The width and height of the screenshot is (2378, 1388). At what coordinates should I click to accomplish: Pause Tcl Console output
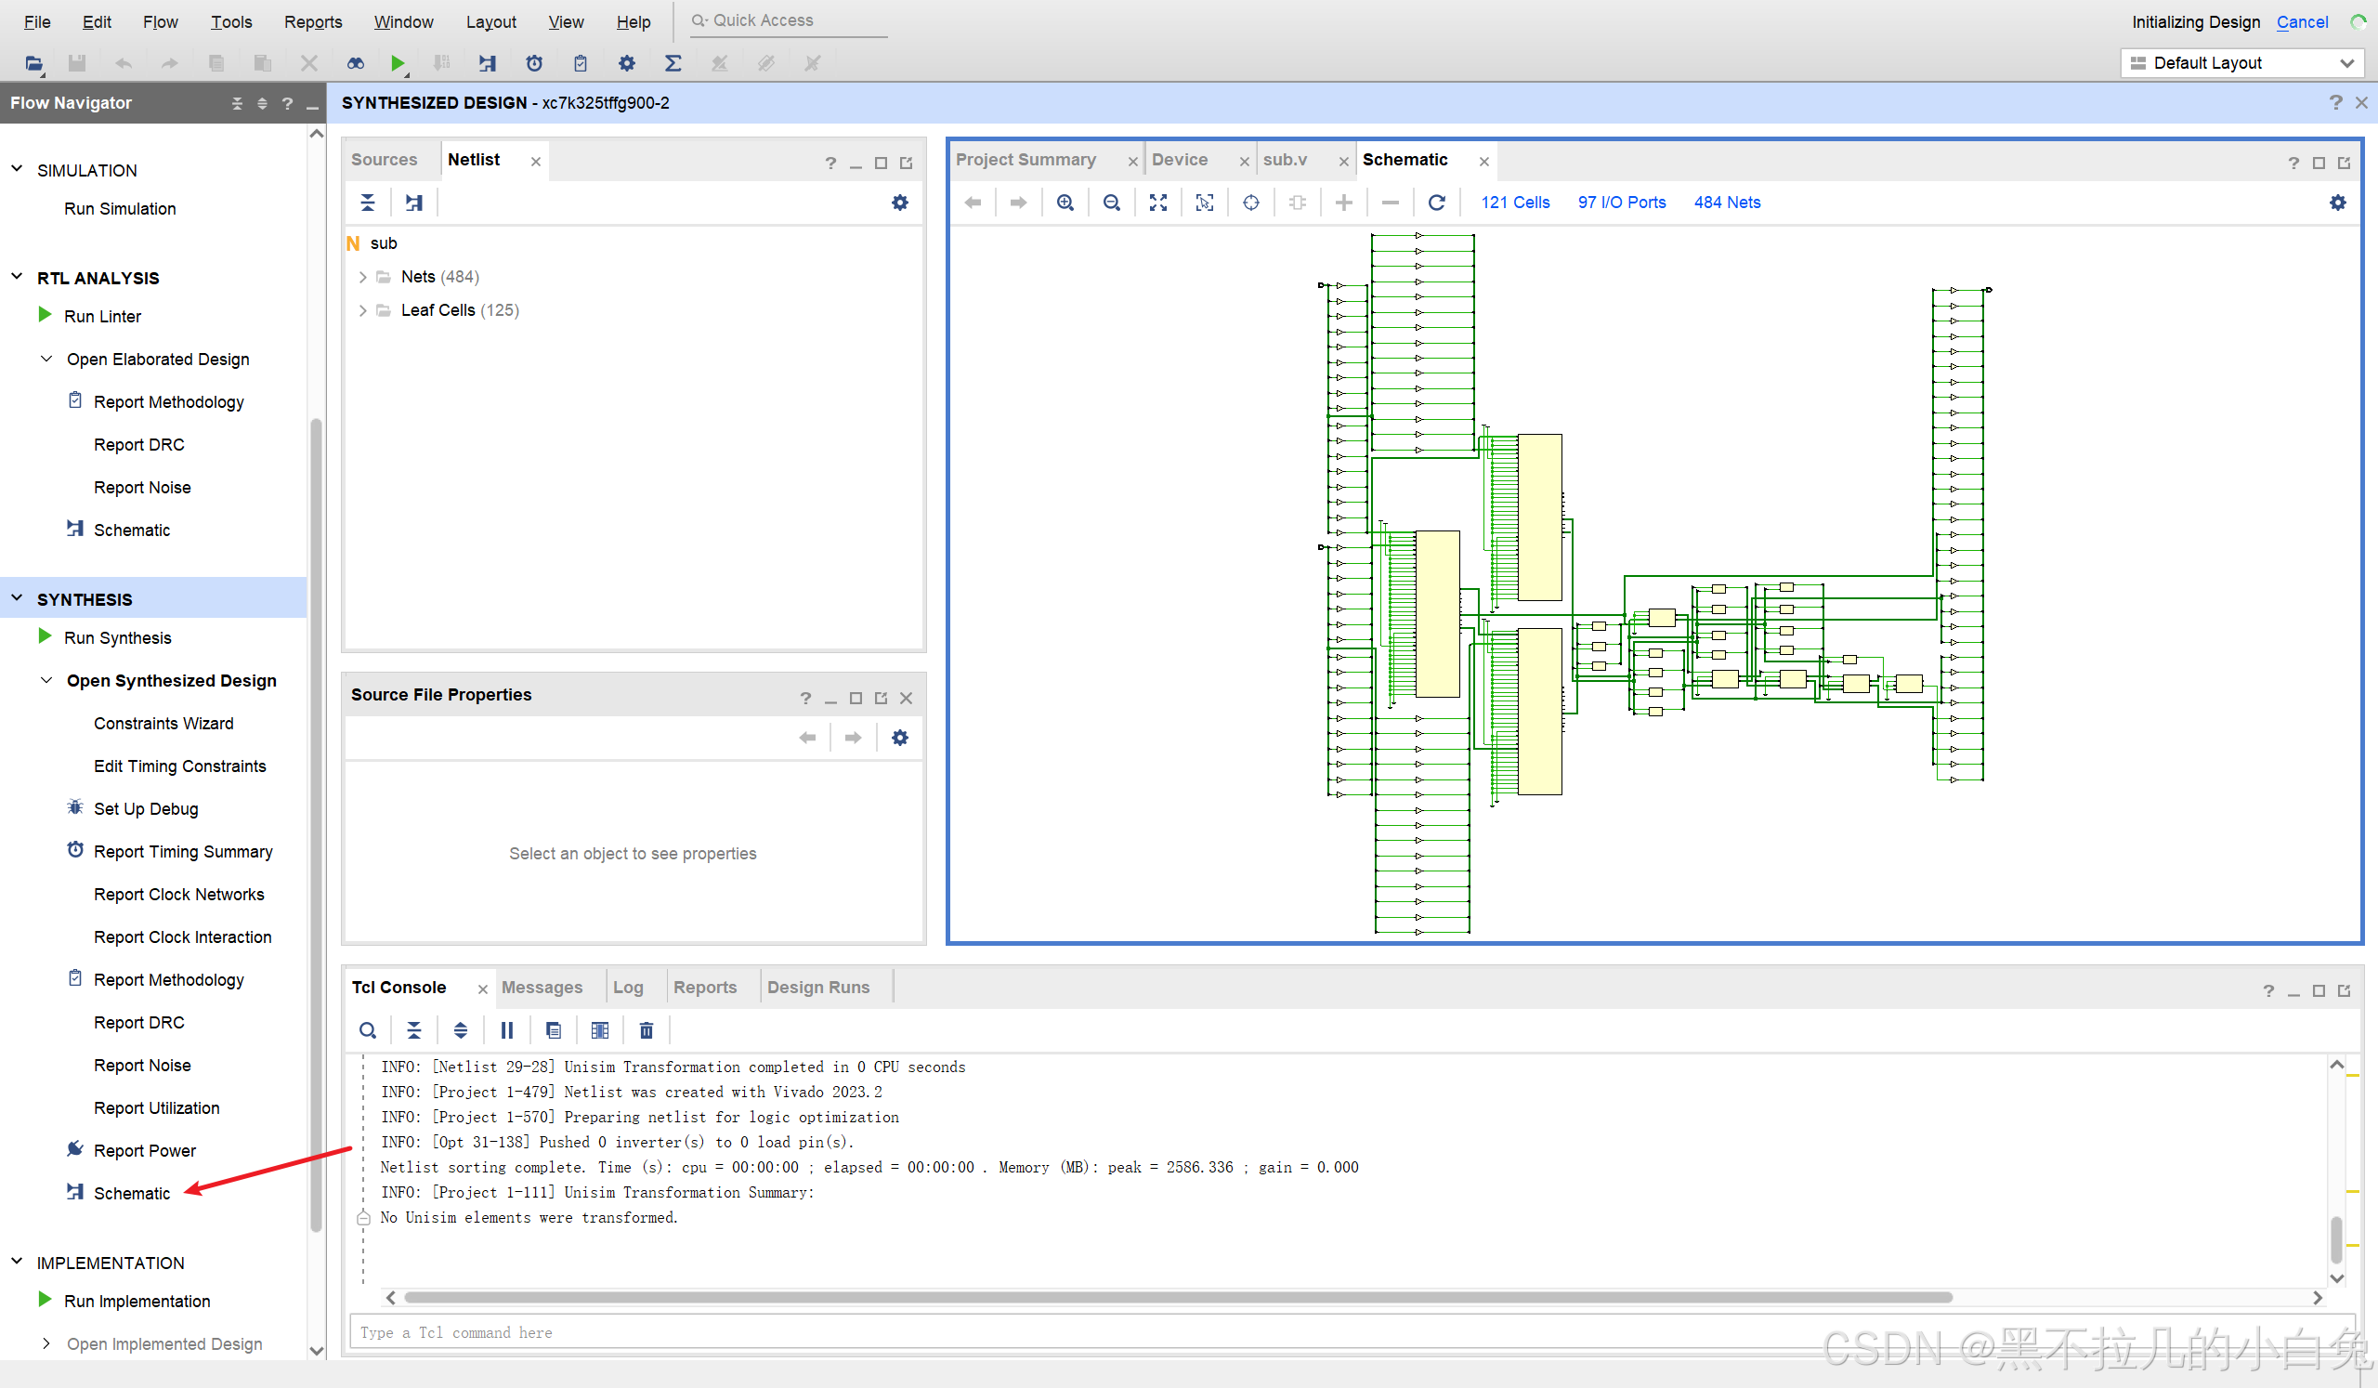click(x=507, y=1030)
